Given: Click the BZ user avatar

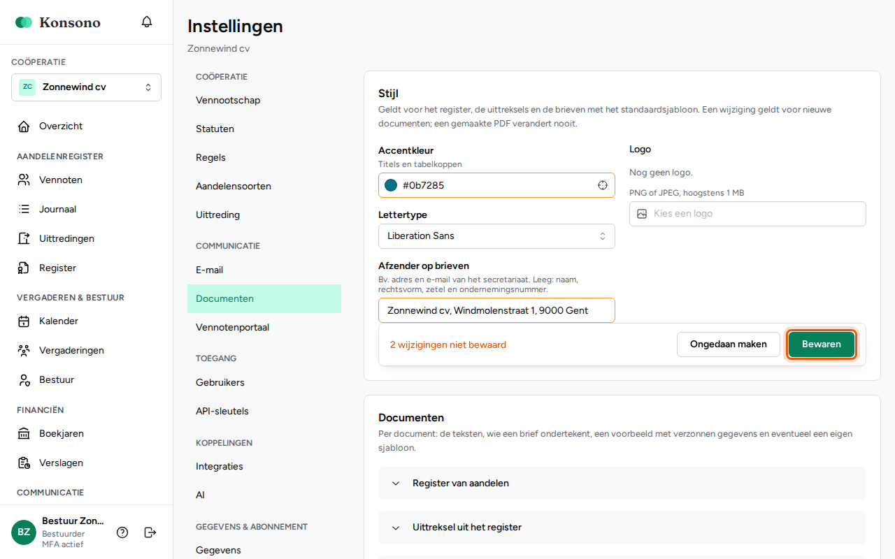Looking at the screenshot, I should [24, 532].
